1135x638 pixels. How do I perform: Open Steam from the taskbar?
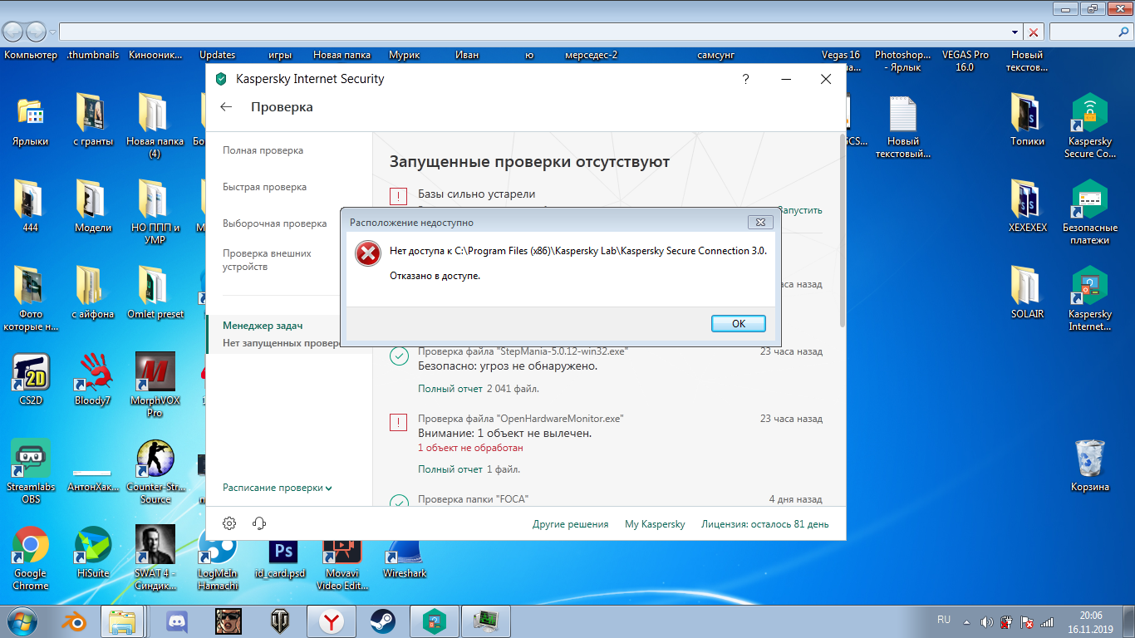click(382, 621)
